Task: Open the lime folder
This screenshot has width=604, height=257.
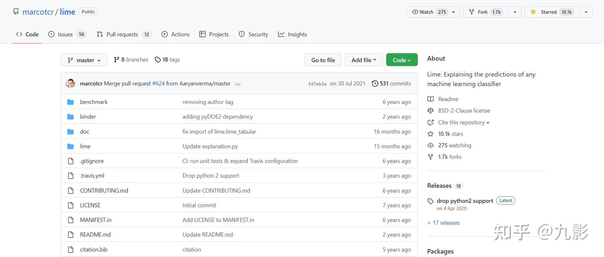Action: (x=85, y=146)
